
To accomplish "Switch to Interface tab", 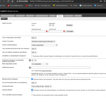I will (x=52, y=16).
